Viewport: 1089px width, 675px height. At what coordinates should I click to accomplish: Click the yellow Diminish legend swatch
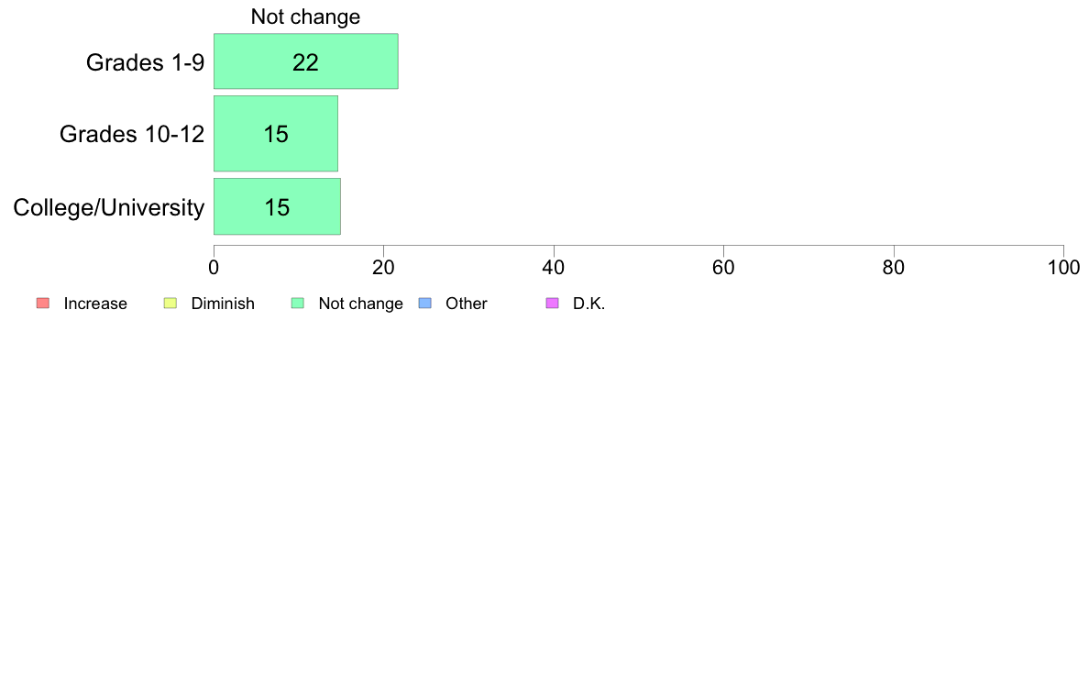coord(170,303)
